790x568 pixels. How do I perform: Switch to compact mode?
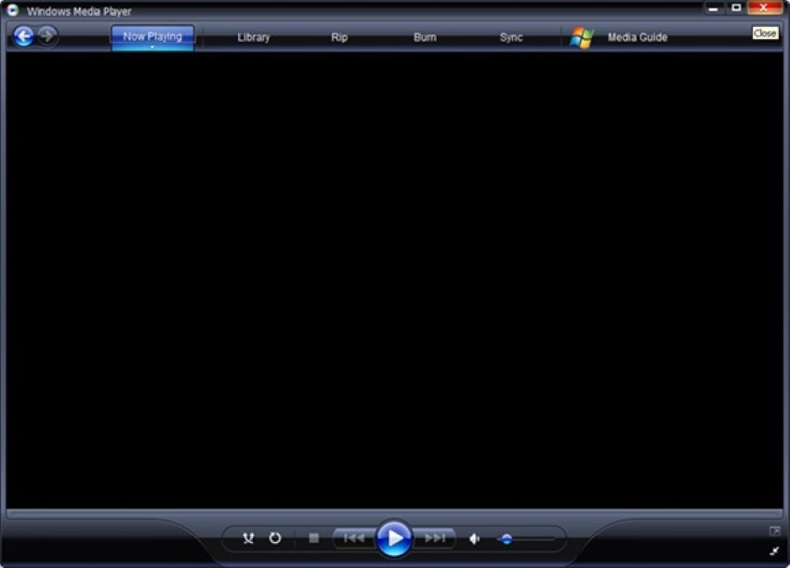coord(775,551)
